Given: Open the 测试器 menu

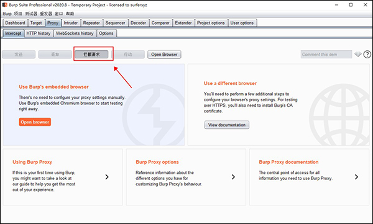Looking at the screenshot, I should (31, 14).
